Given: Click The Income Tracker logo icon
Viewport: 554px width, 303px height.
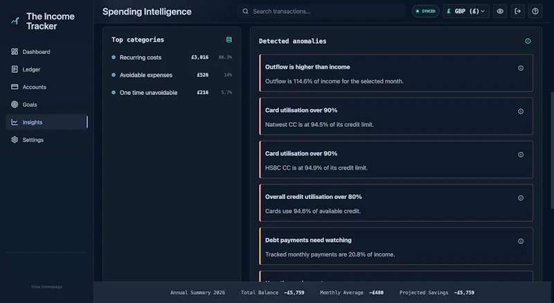Looking at the screenshot, I should pyautogui.click(x=15, y=21).
